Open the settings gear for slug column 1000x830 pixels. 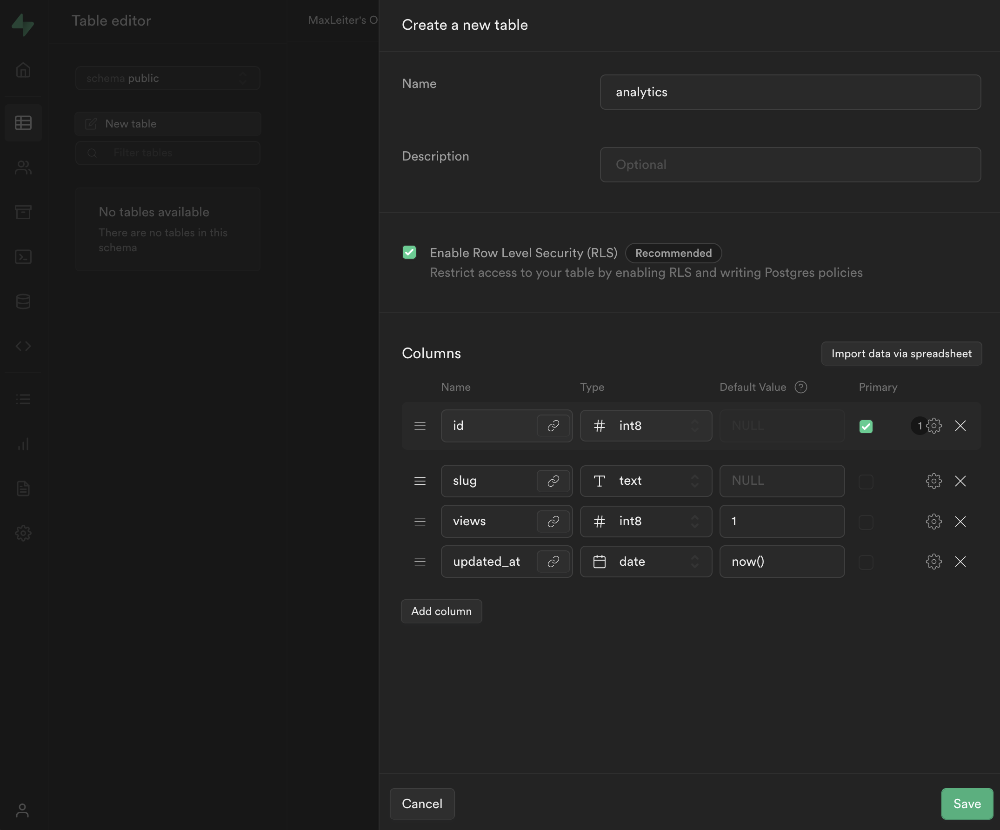[933, 481]
